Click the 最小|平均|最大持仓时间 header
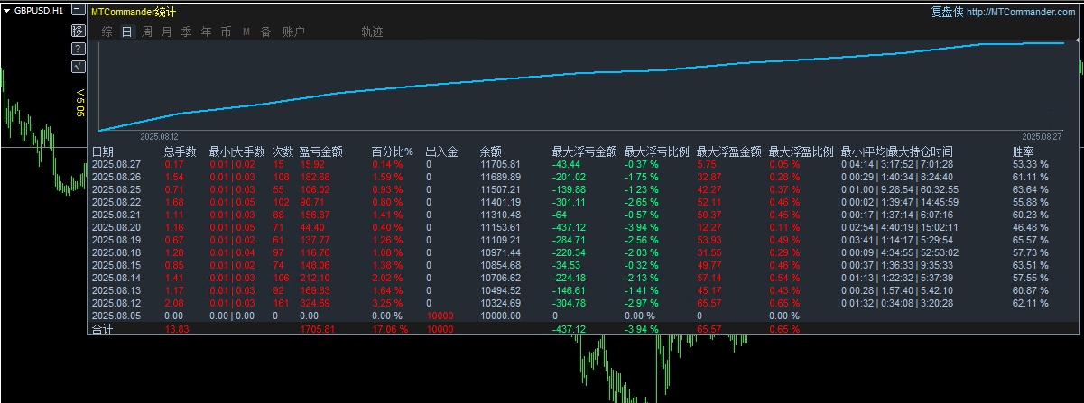Viewport: 1084px width, 403px height. coord(896,151)
